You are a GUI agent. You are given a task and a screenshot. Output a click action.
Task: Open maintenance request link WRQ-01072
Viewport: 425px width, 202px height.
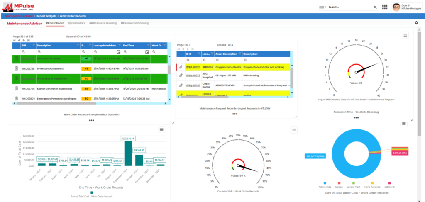[193, 75]
